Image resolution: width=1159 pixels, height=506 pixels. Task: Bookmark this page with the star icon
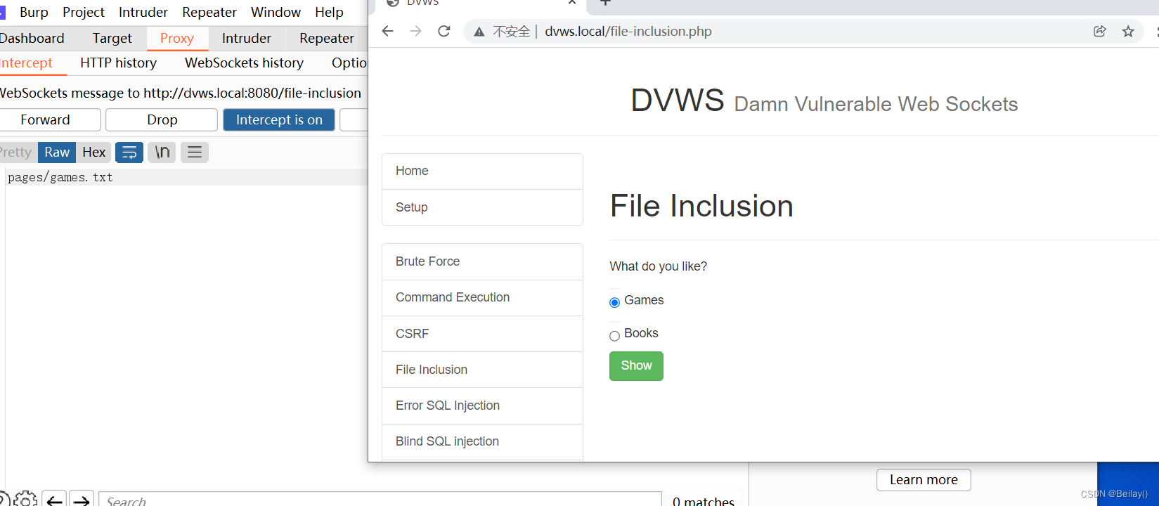coord(1128,31)
